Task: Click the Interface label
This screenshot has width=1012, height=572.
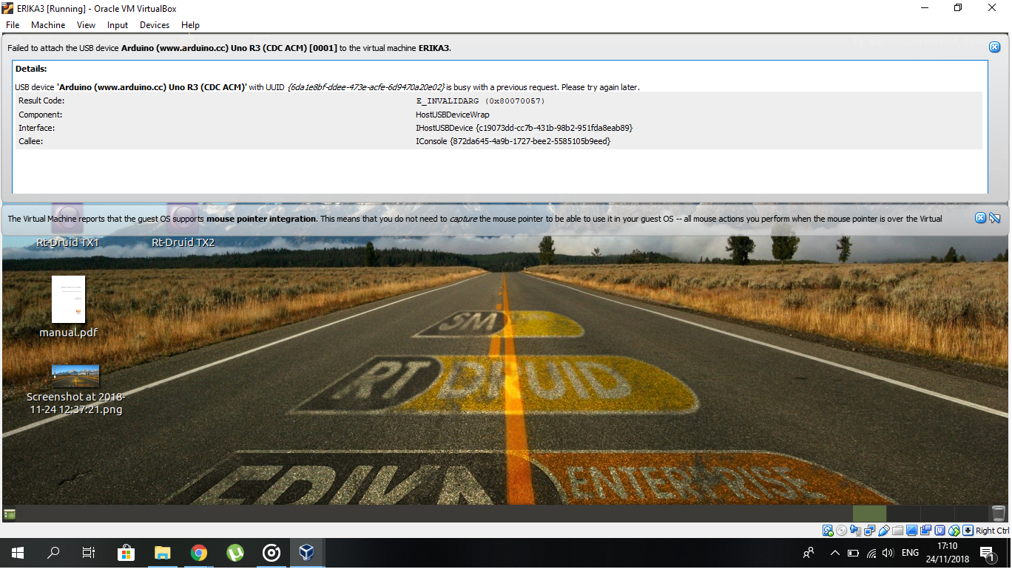Action: coord(36,128)
